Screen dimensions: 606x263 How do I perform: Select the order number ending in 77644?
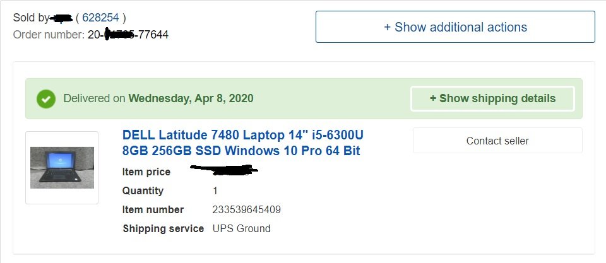click(128, 35)
